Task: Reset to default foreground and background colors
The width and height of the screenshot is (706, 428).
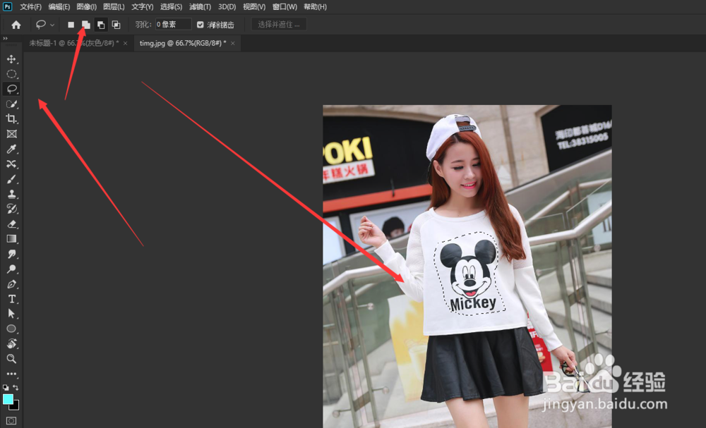Action: point(6,387)
